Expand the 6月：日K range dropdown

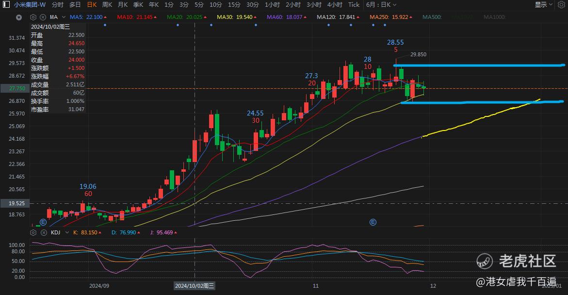tap(381, 5)
